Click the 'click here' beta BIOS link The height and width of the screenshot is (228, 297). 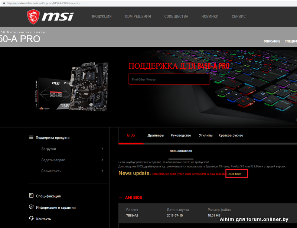[235, 174]
